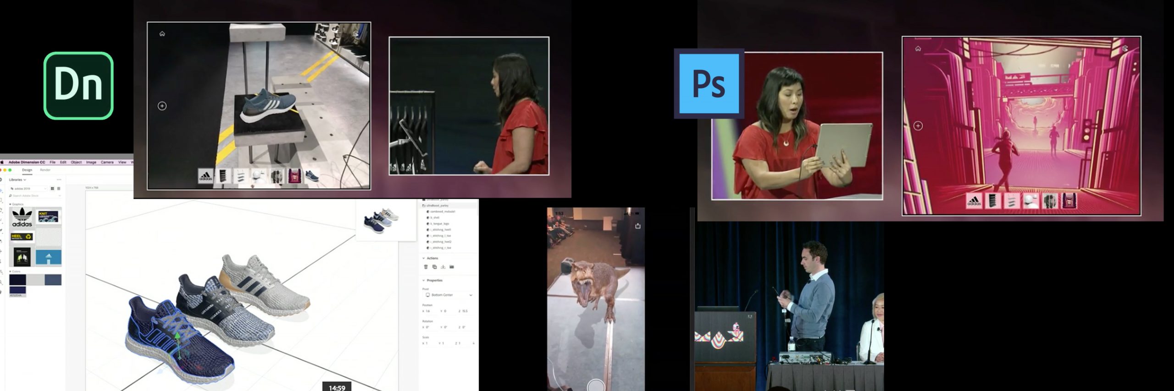Open the Camera menu in Dimension
Image resolution: width=1174 pixels, height=391 pixels.
pos(107,162)
